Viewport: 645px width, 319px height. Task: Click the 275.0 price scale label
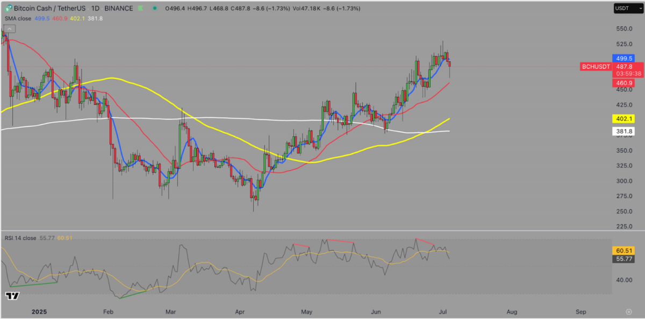[623, 196]
